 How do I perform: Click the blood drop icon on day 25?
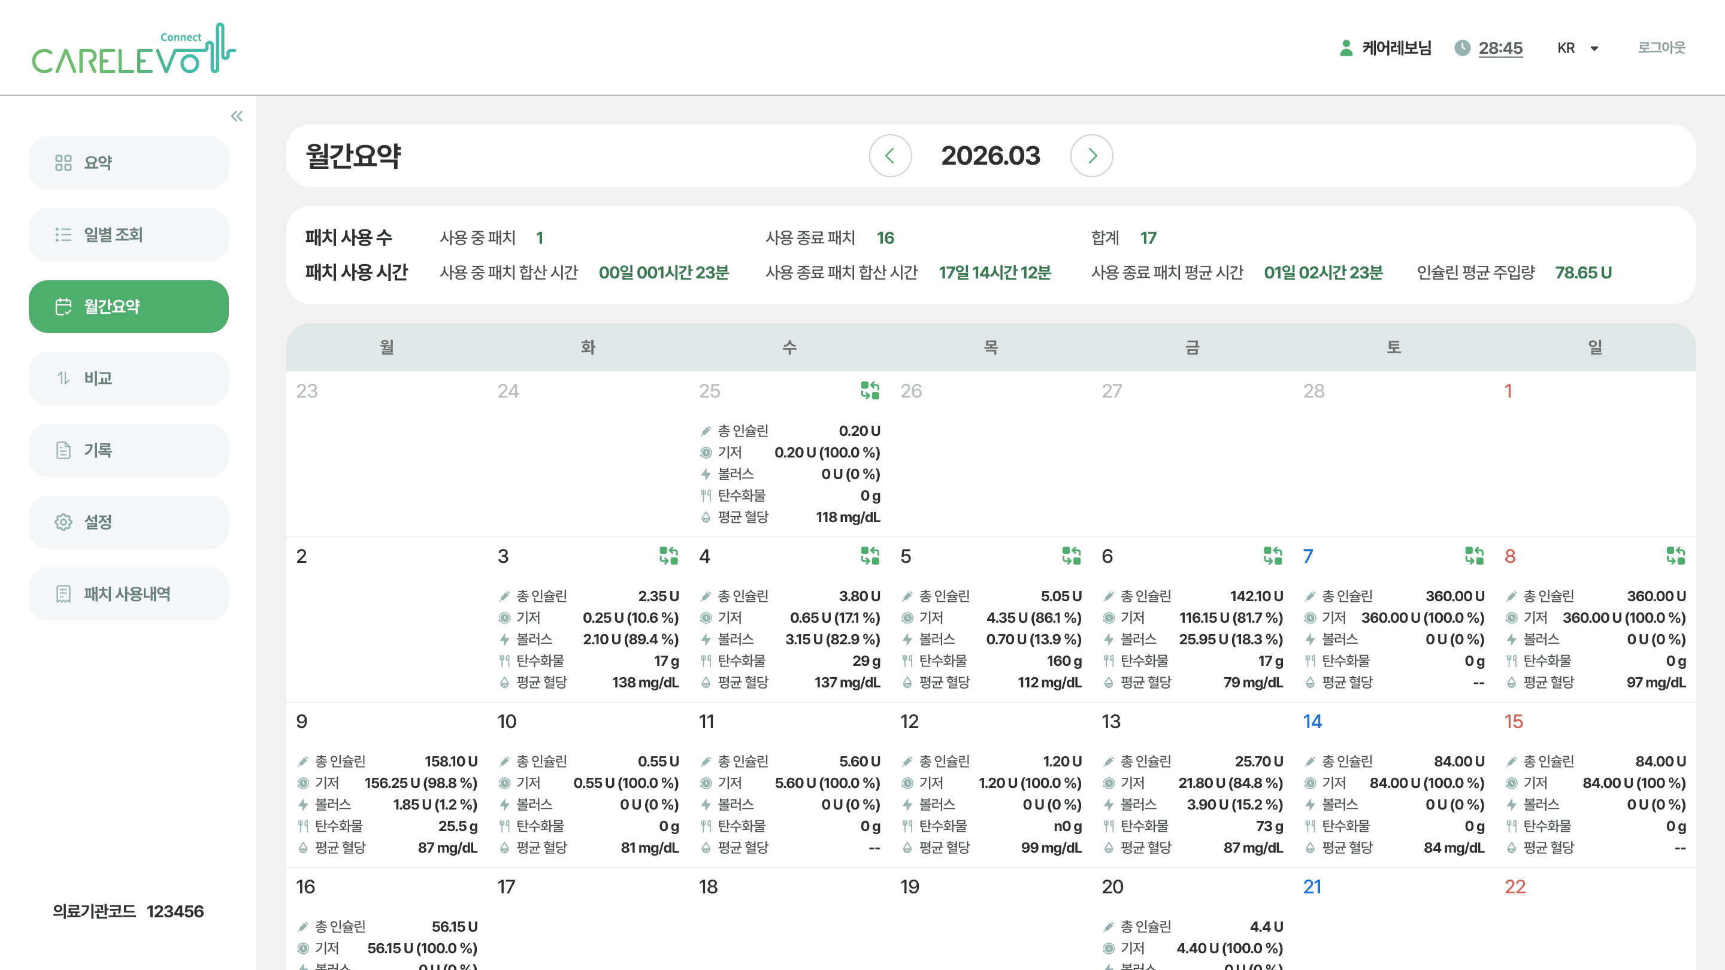point(706,517)
